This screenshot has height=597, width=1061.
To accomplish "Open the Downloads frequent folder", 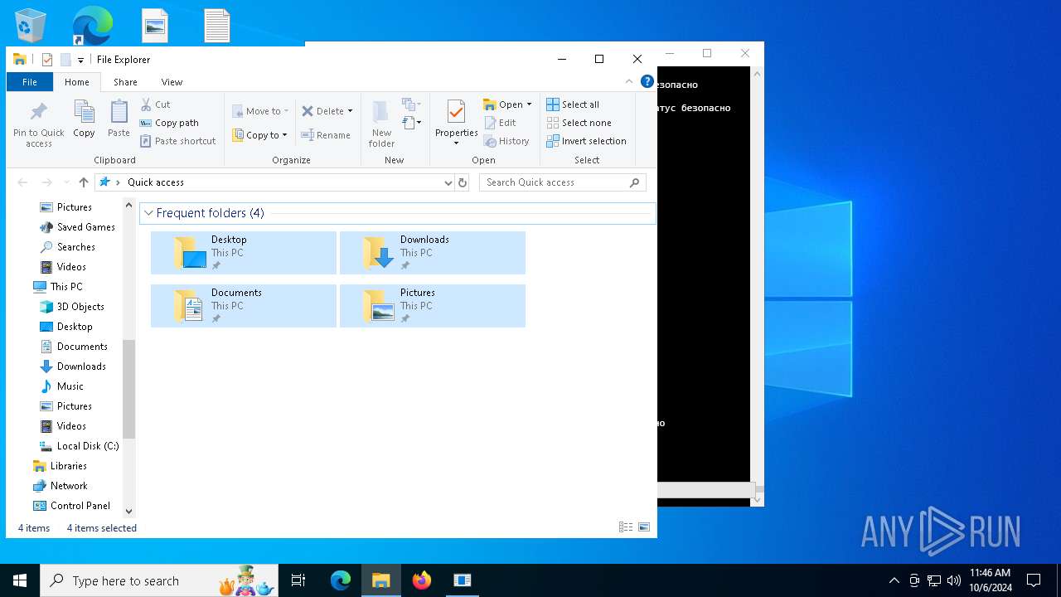I will coord(433,253).
